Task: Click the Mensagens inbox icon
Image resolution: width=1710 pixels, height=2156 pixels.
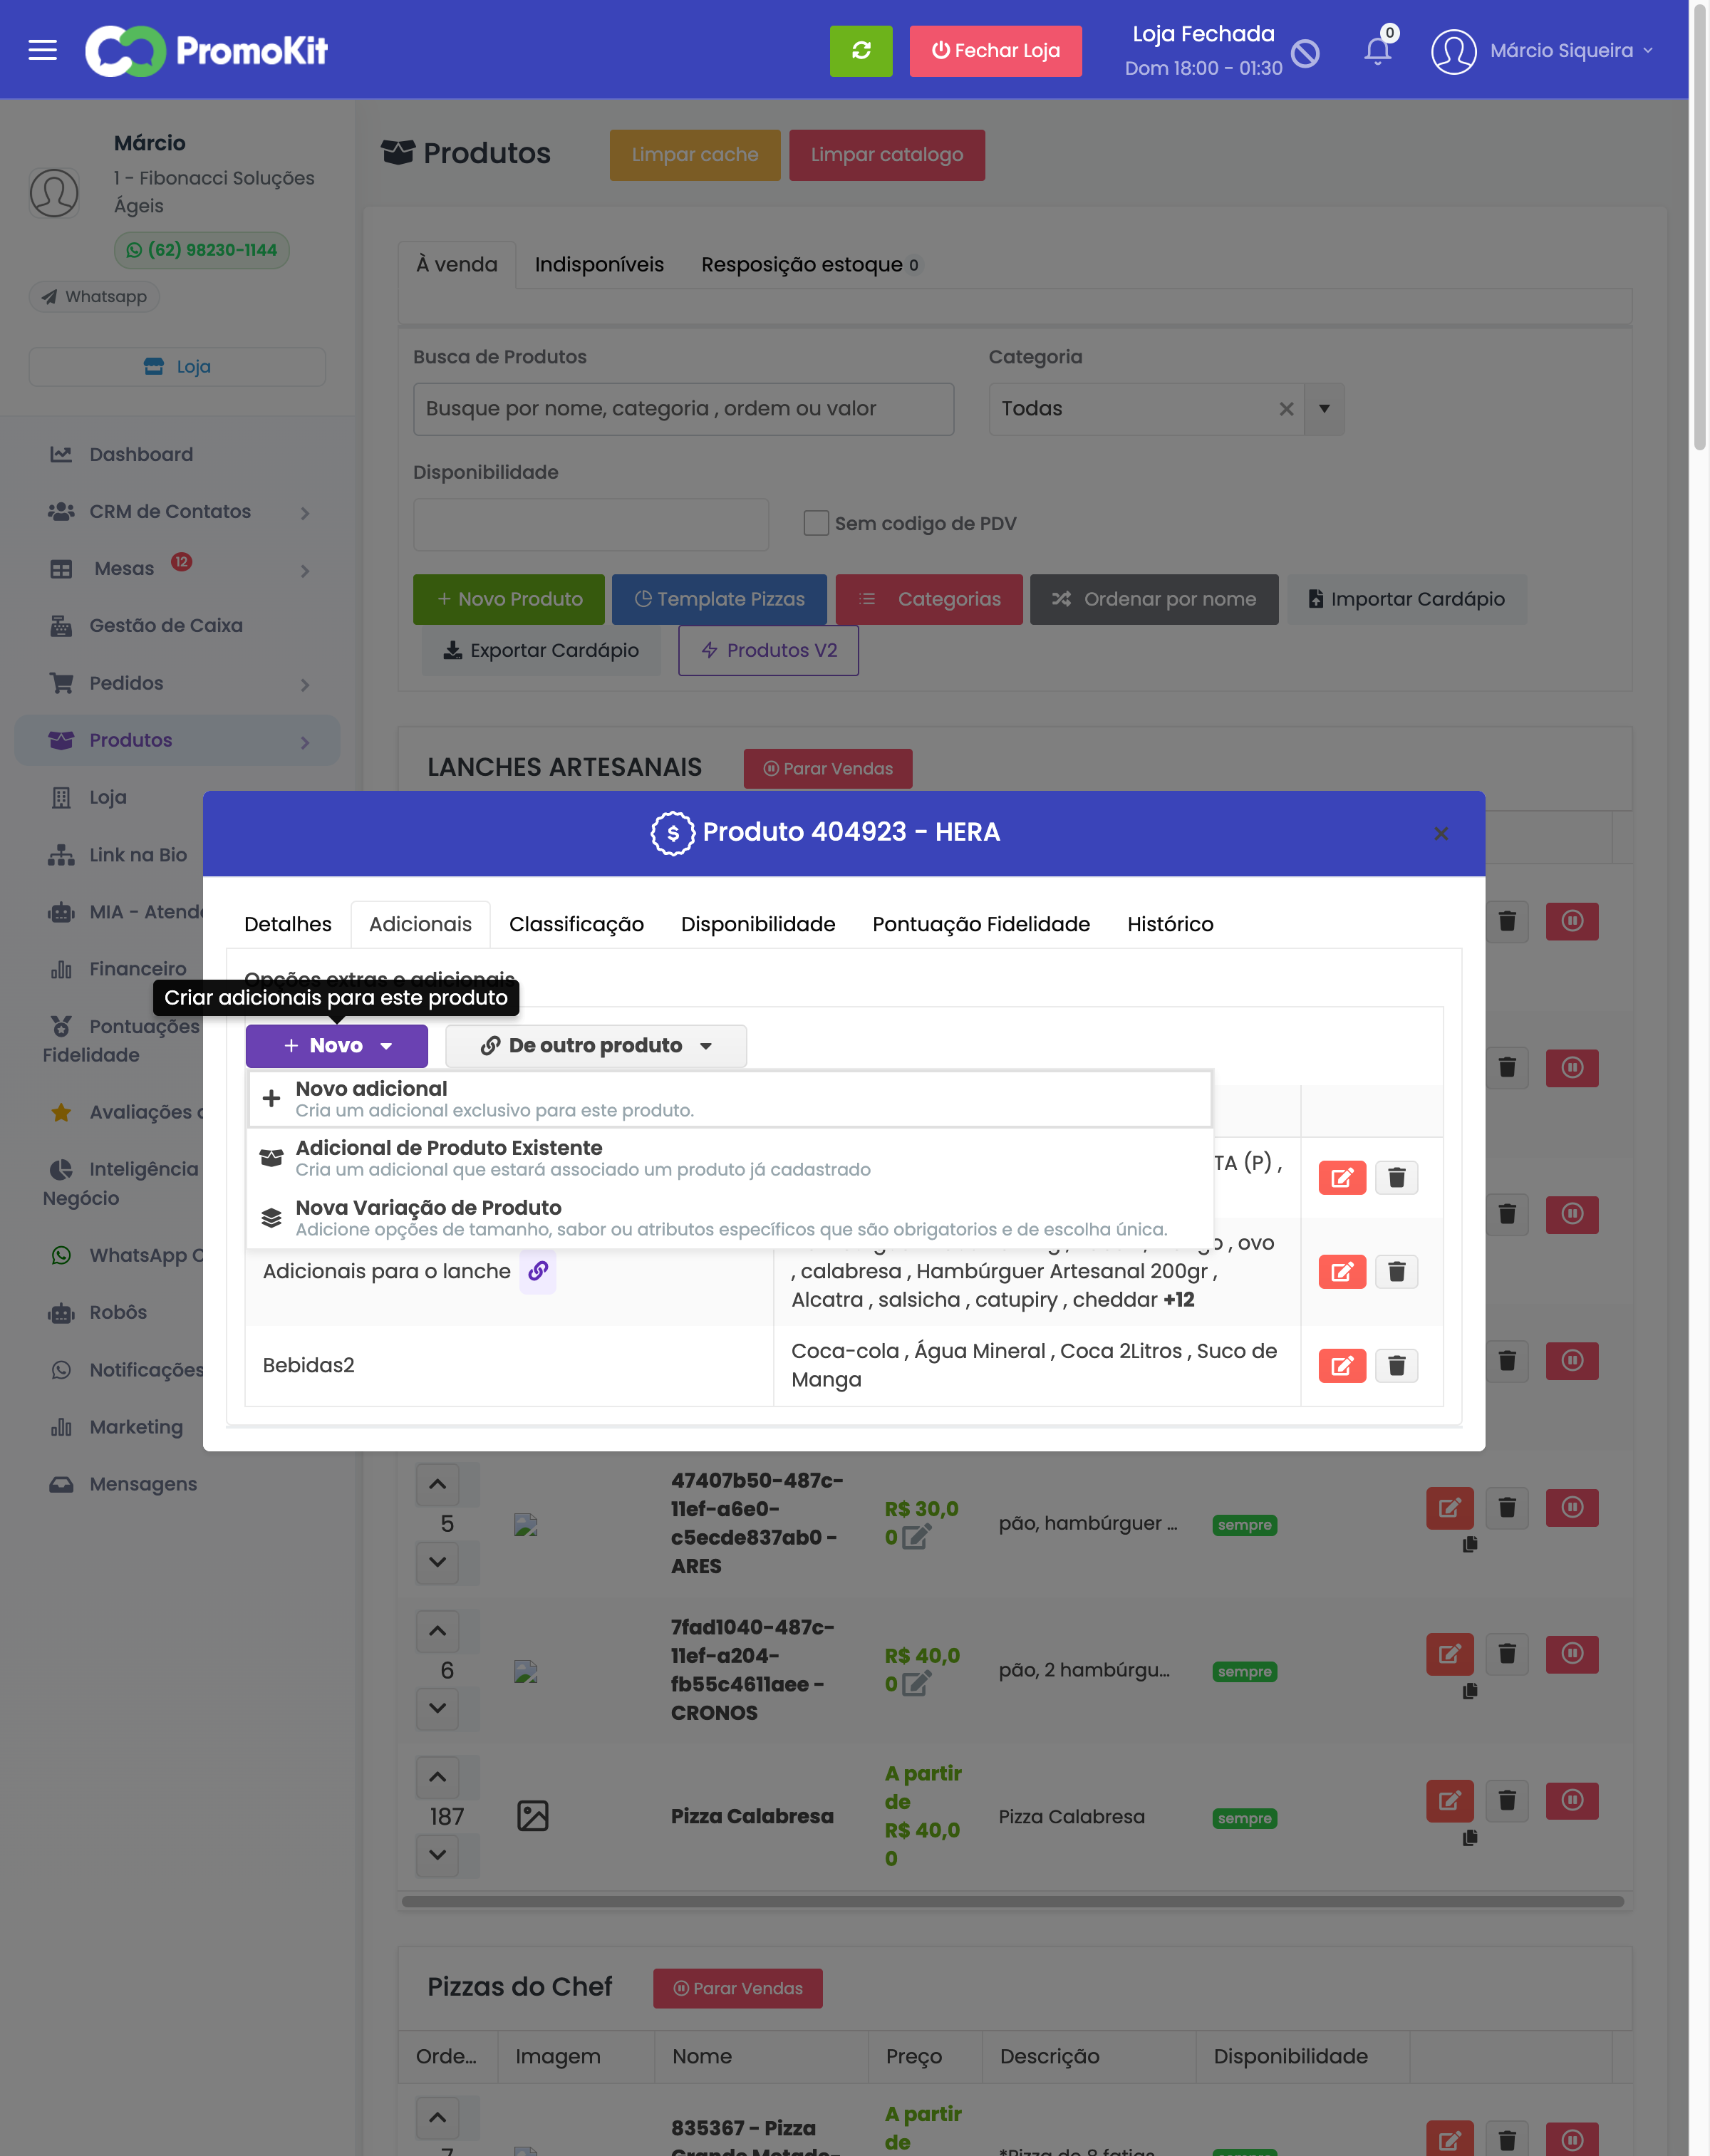Action: coord(61,1484)
